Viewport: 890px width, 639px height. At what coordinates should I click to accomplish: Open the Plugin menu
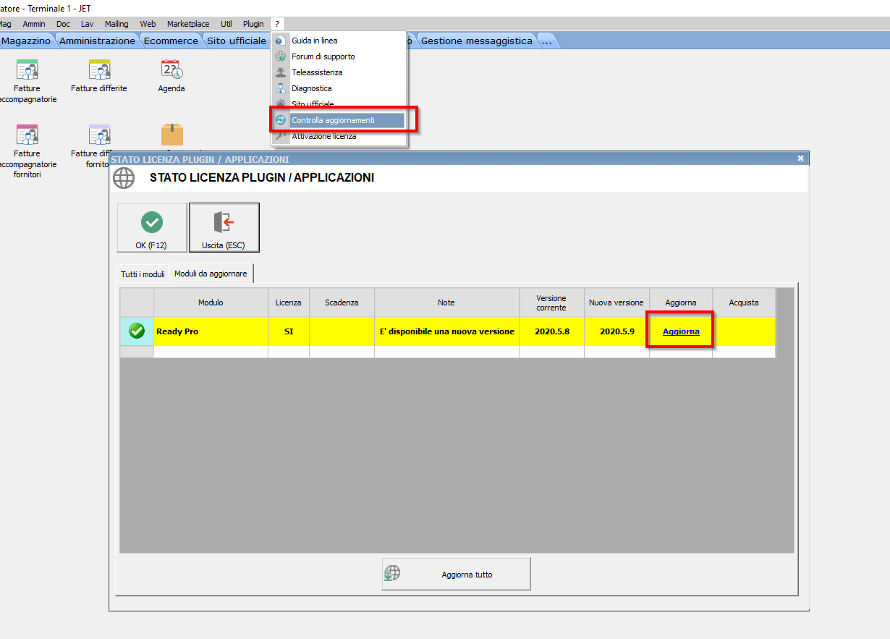[253, 24]
